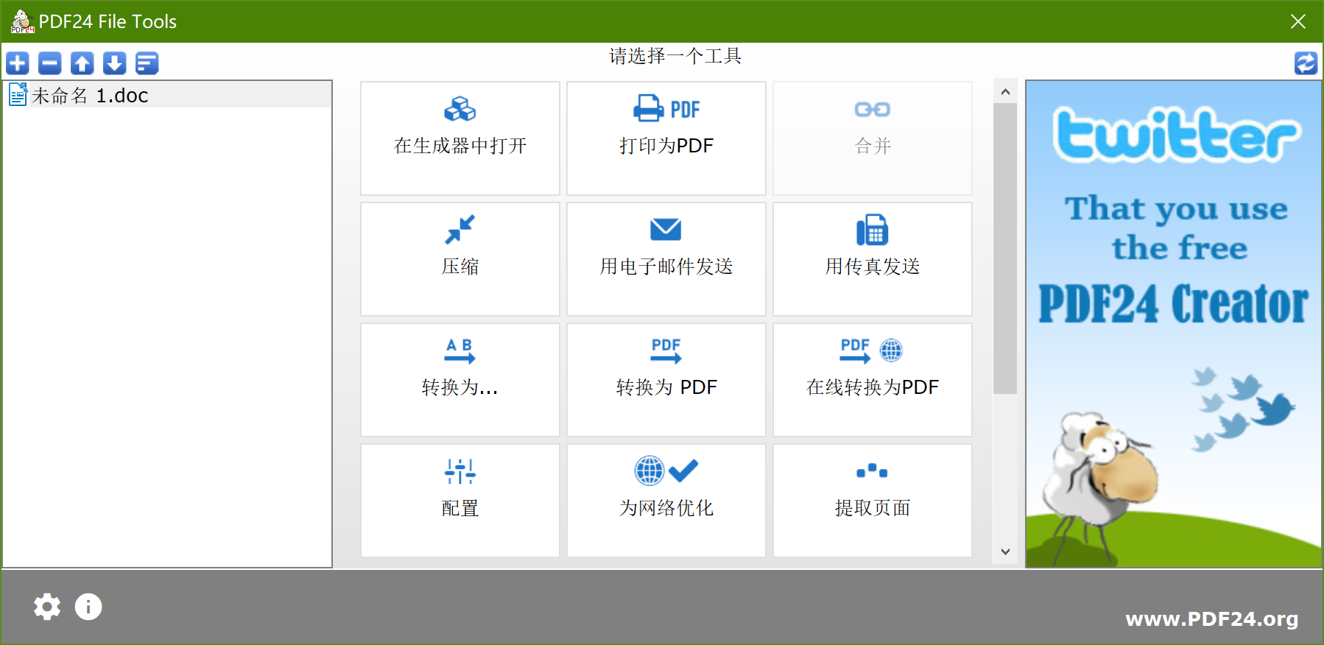Click the scrollbar down arrow in tools list

[x=1005, y=551]
